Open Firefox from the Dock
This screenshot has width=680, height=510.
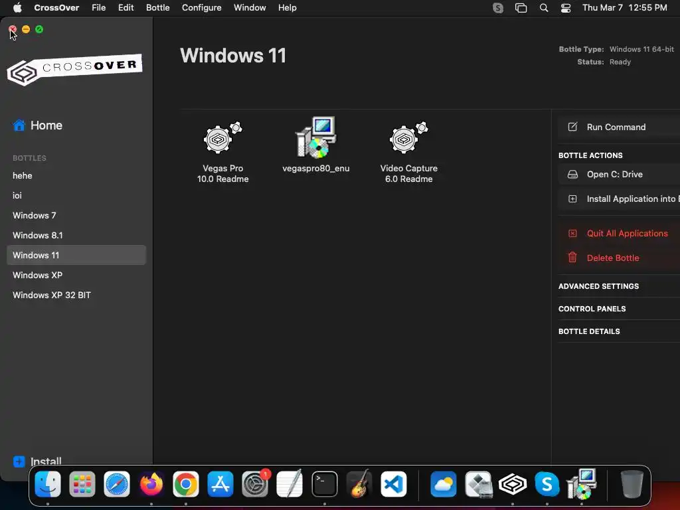[151, 484]
